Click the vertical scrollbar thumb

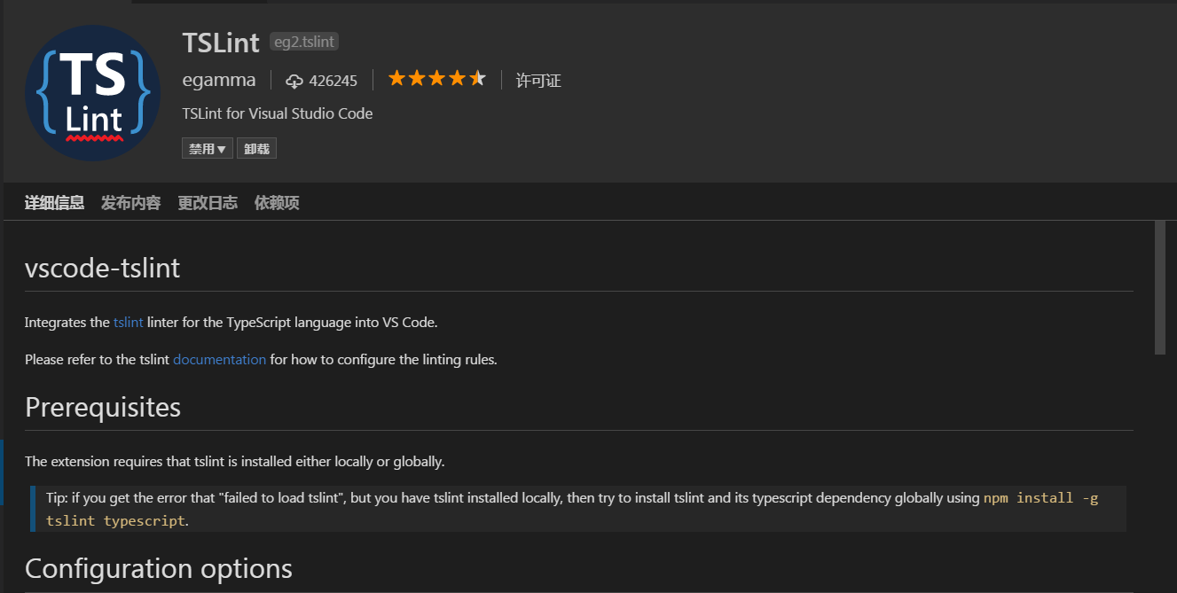coord(1159,287)
